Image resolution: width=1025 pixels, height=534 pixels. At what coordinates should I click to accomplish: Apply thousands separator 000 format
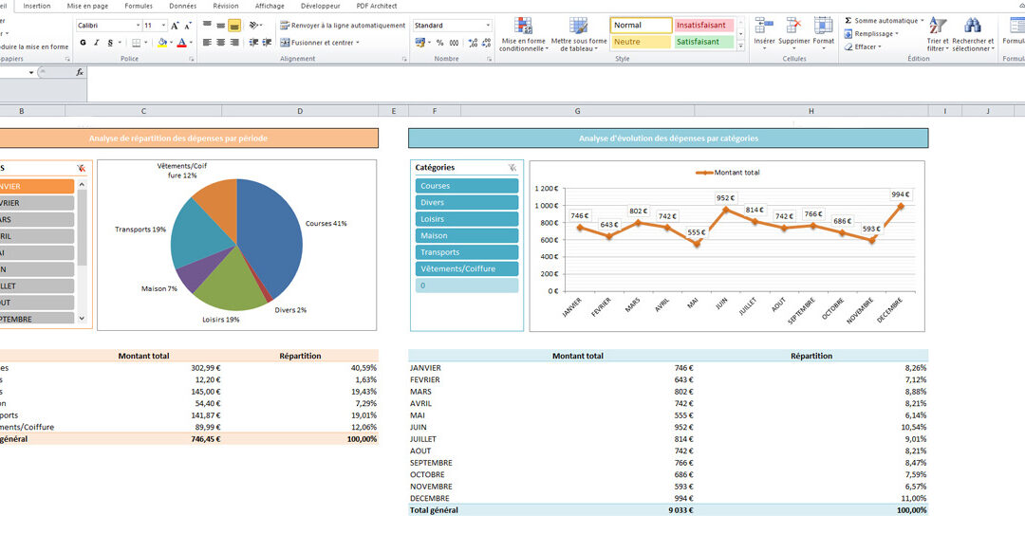coord(454,43)
